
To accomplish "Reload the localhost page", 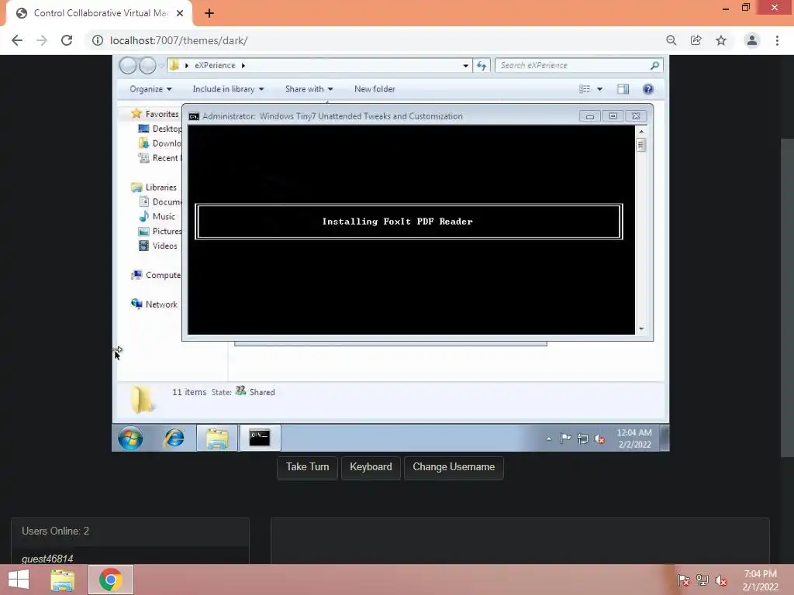I will [67, 40].
